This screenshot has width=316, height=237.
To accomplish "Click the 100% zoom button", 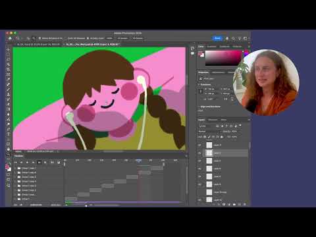I will tap(109, 38).
